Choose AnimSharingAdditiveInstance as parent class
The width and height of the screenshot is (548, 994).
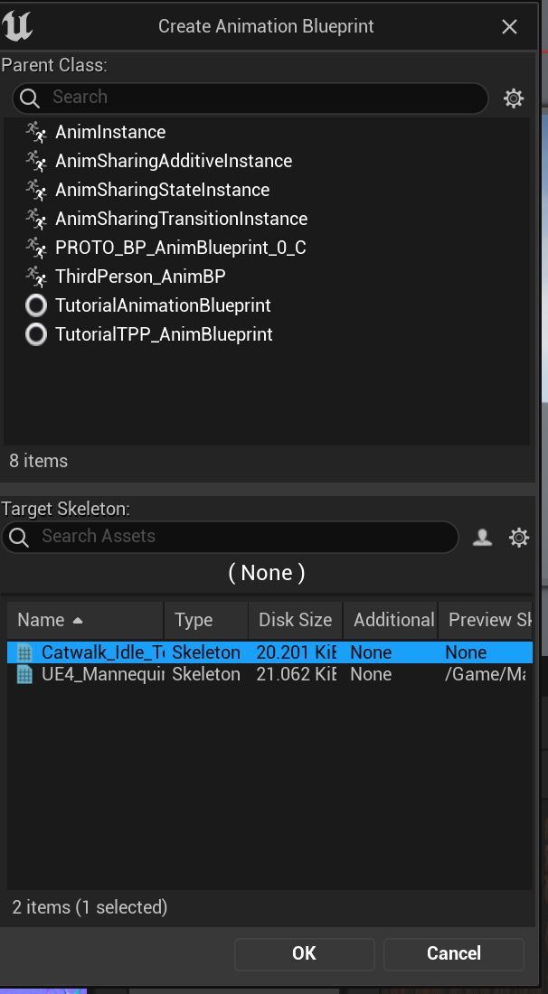point(174,161)
